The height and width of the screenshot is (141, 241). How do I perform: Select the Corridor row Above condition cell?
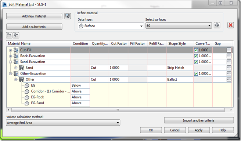tap(80, 91)
